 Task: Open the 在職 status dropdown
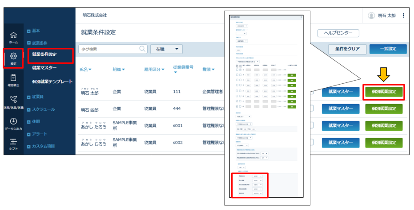[166, 49]
